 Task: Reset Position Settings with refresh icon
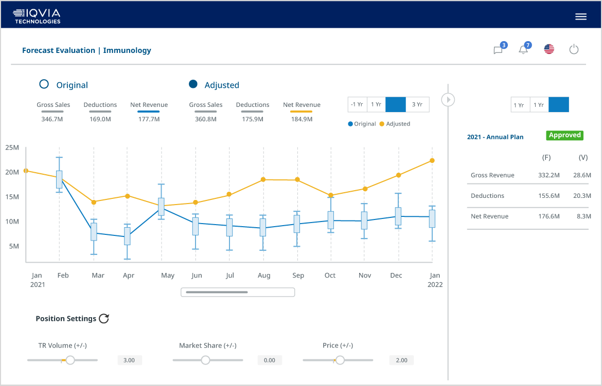coord(104,319)
